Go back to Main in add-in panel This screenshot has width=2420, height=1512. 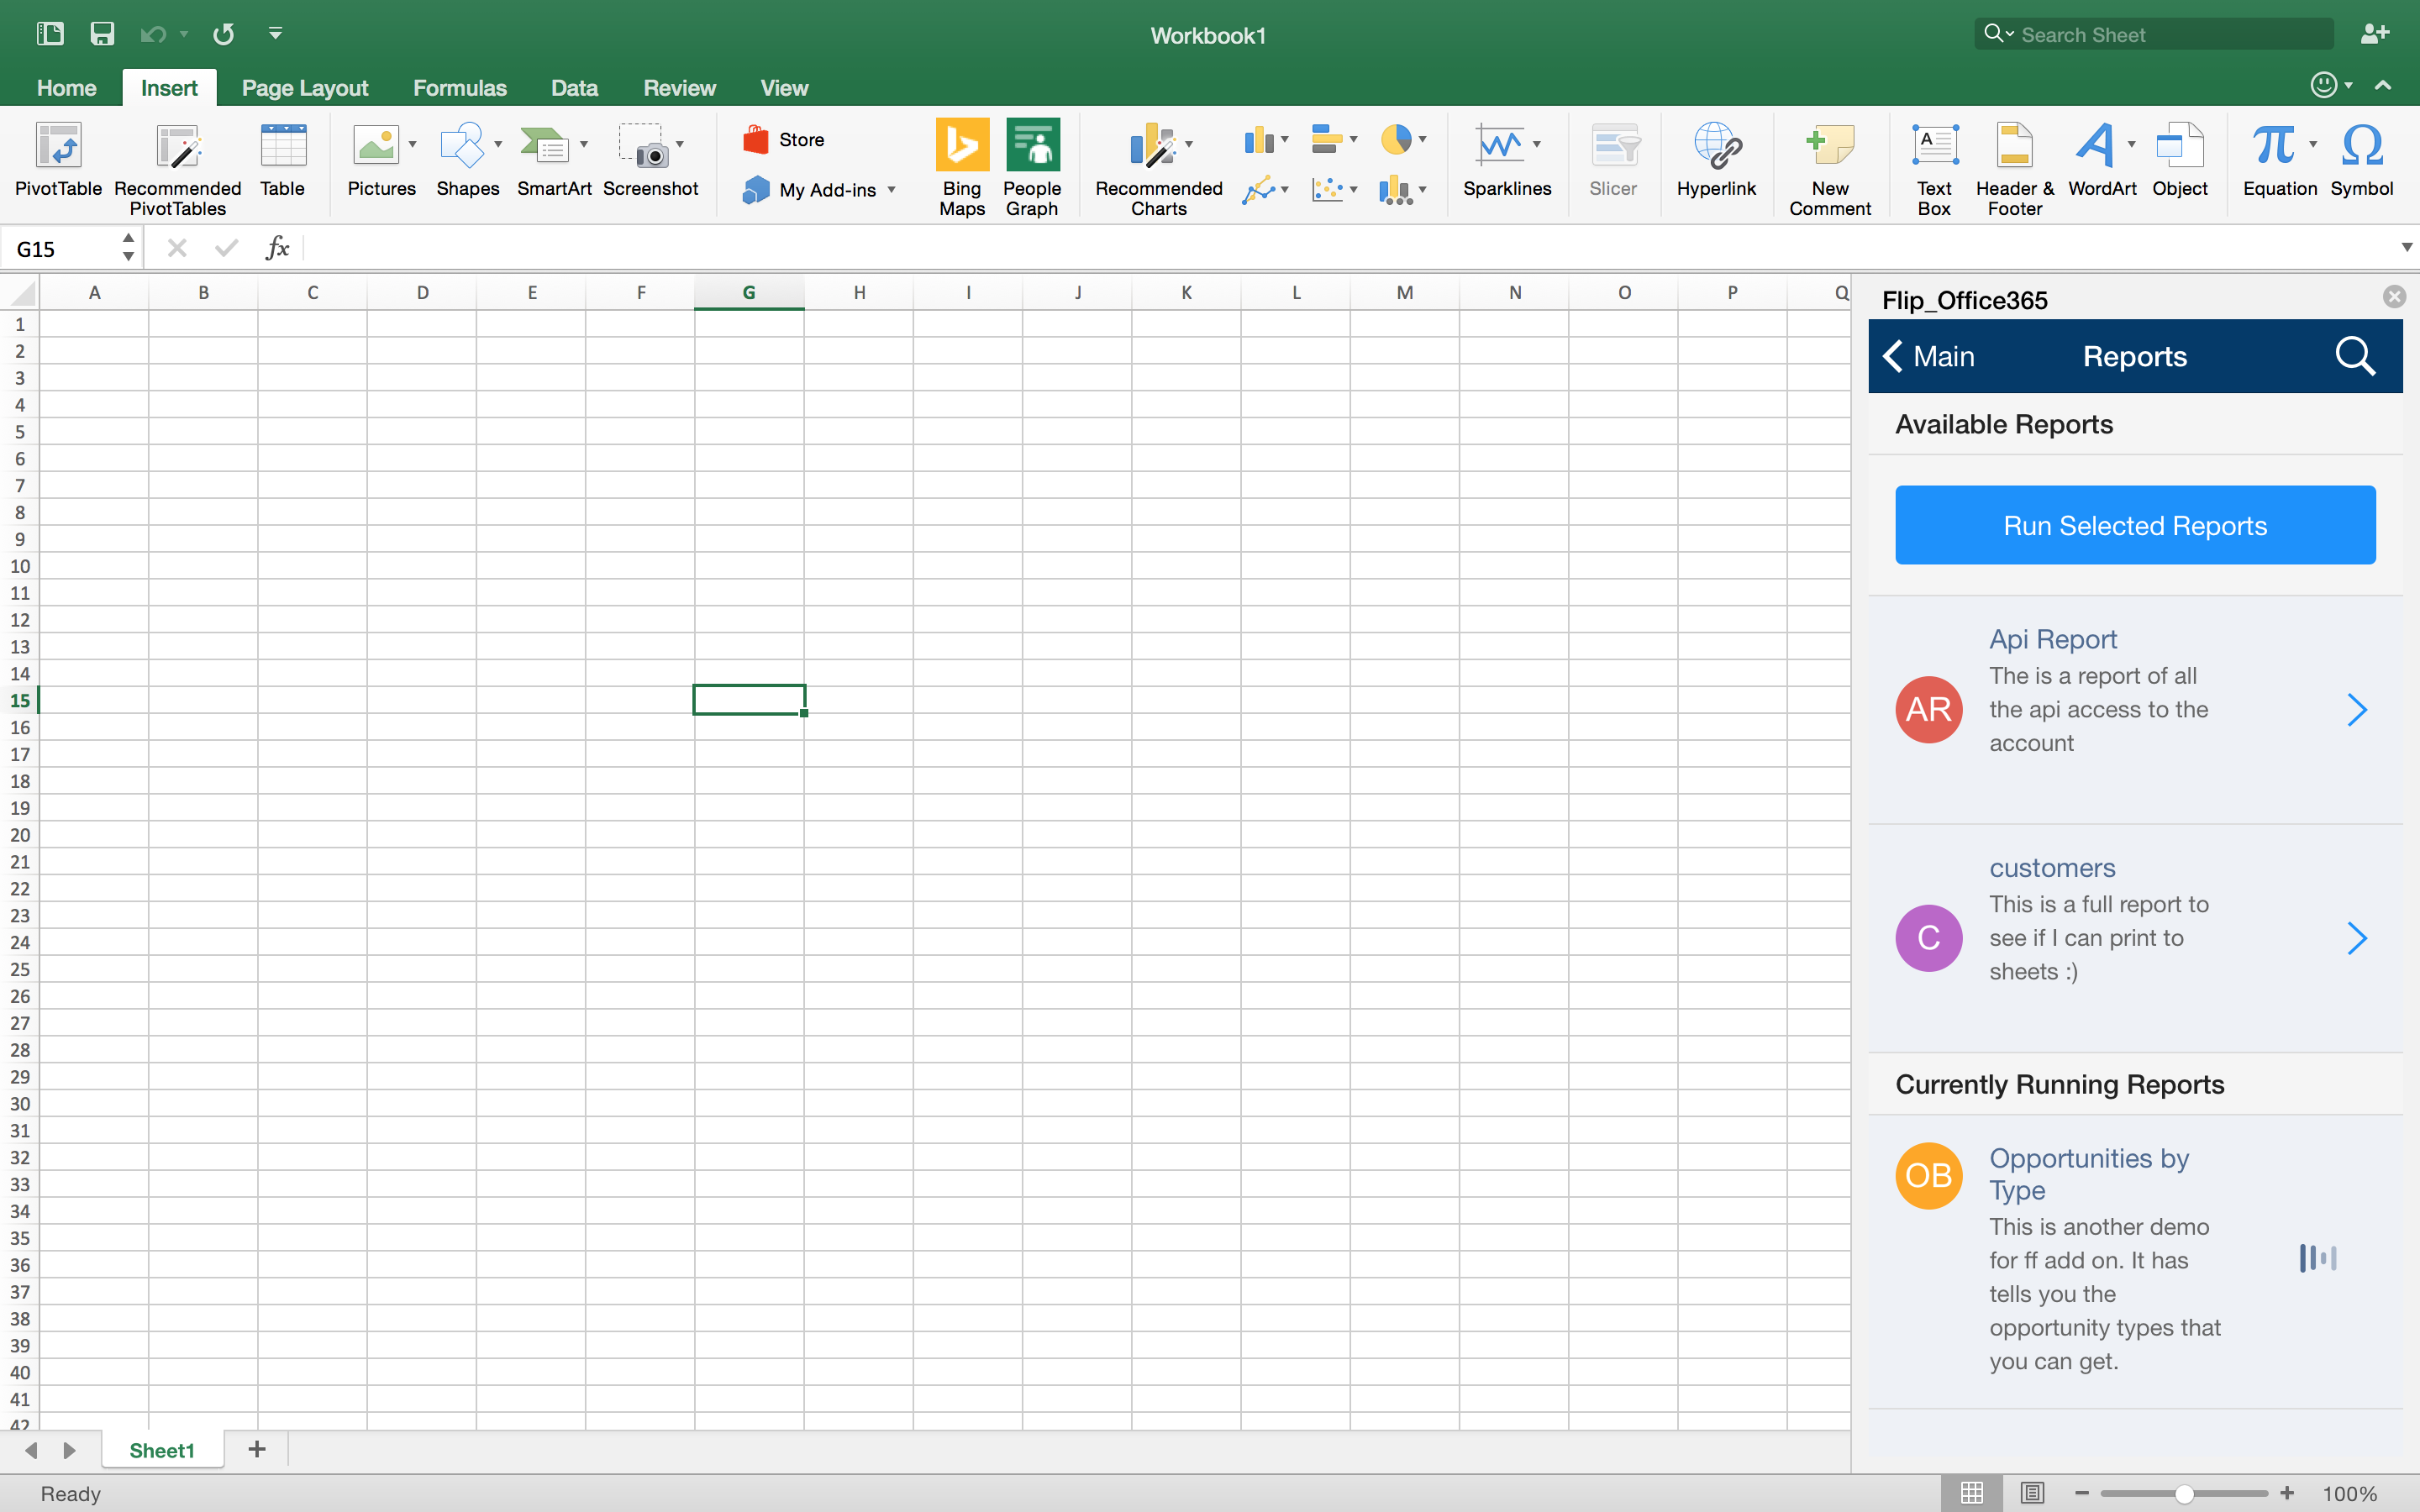(x=1928, y=356)
